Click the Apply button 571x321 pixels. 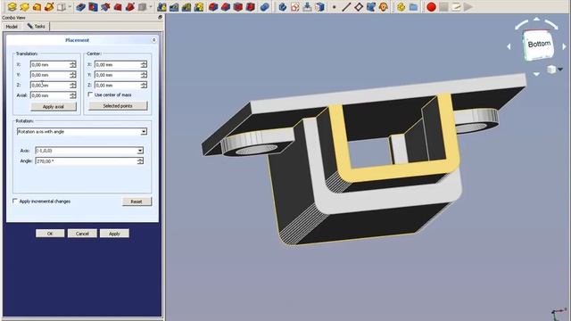(114, 234)
